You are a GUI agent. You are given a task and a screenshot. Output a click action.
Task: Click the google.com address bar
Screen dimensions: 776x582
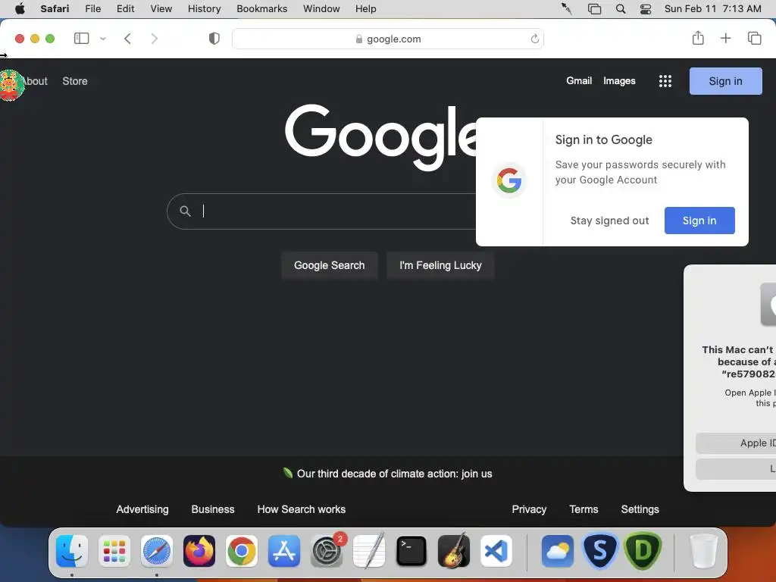click(x=388, y=39)
